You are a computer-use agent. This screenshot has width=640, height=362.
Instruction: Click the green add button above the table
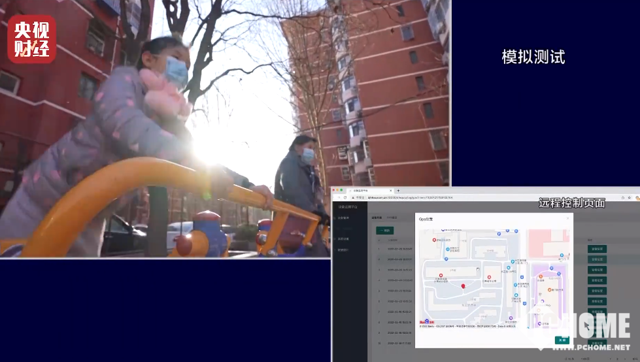click(x=384, y=231)
